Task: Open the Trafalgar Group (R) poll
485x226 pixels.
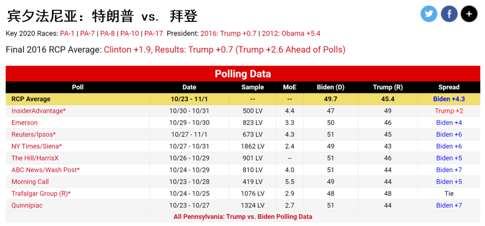Action: pyautogui.click(x=41, y=194)
